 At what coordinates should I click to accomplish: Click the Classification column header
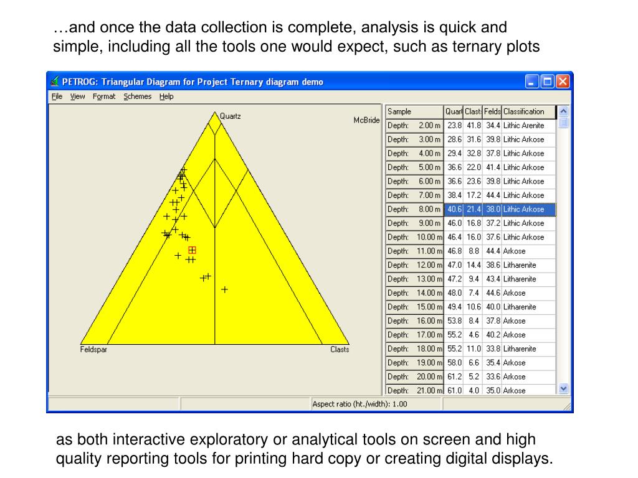coord(528,111)
